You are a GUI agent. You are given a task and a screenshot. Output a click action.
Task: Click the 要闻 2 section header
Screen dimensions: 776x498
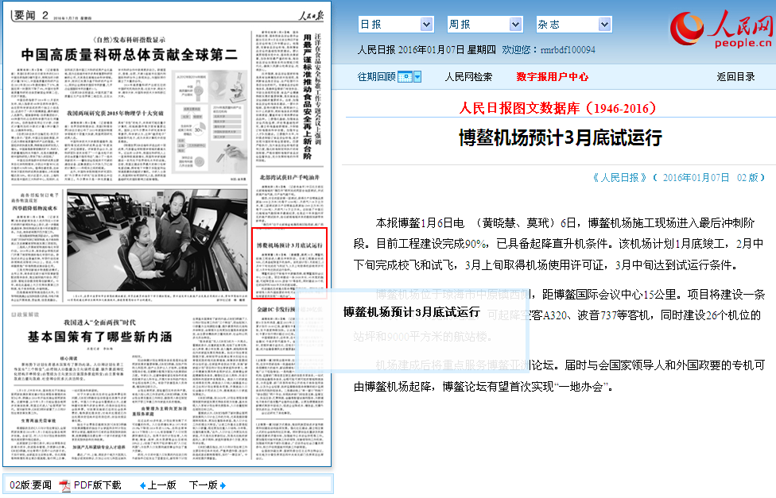31,15
